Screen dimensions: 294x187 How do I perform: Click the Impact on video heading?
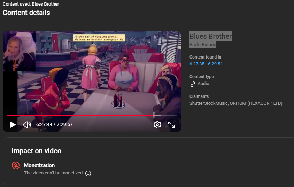(36, 151)
